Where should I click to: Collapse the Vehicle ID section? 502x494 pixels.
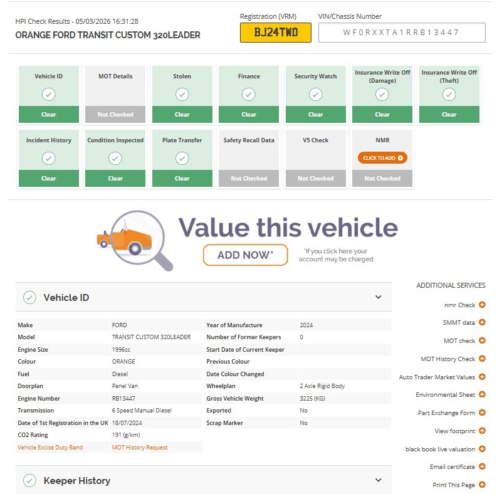coord(379,297)
